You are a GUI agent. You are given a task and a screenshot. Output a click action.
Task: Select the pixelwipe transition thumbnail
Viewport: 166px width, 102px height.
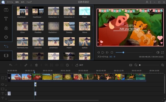pyautogui.click(x=53, y=42)
